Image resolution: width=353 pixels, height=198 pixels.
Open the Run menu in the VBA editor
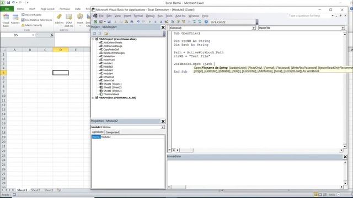coord(160,16)
